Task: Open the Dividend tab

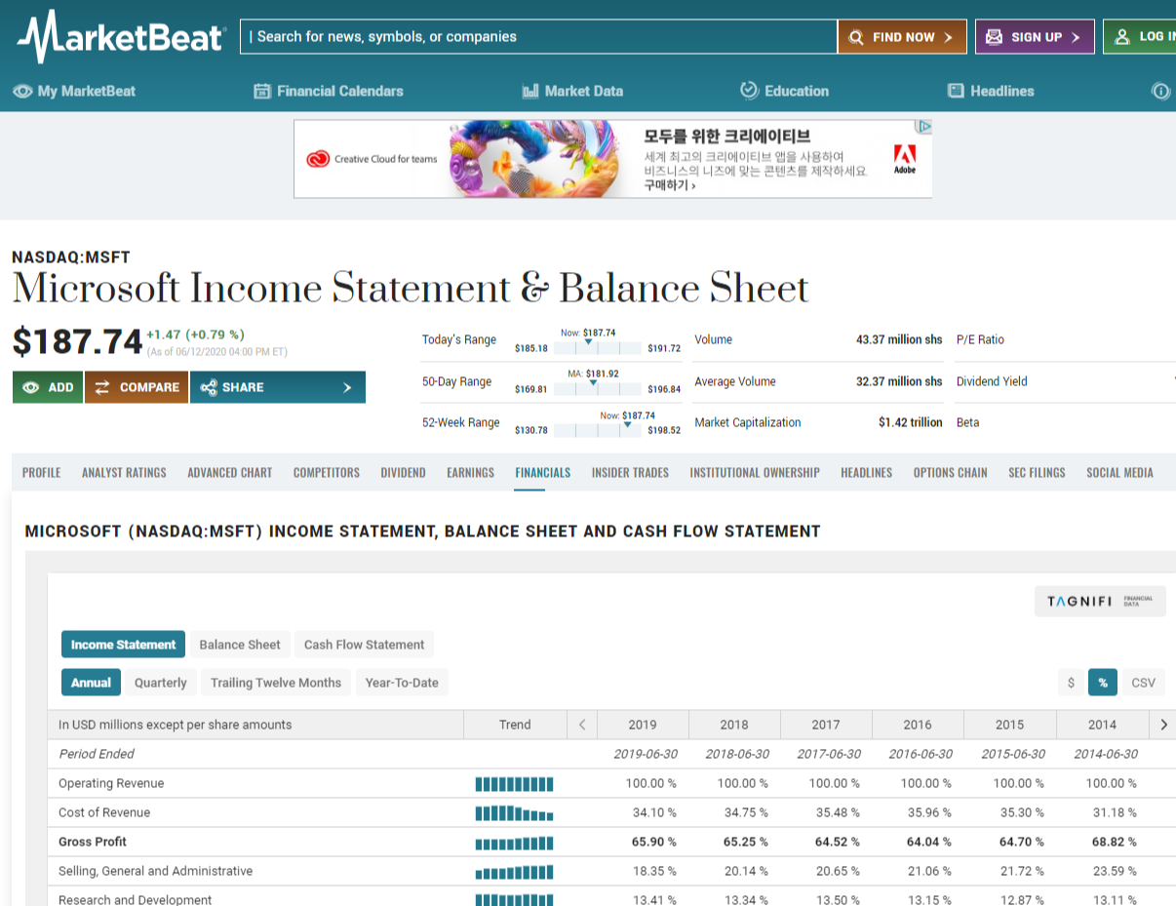Action: click(x=404, y=472)
